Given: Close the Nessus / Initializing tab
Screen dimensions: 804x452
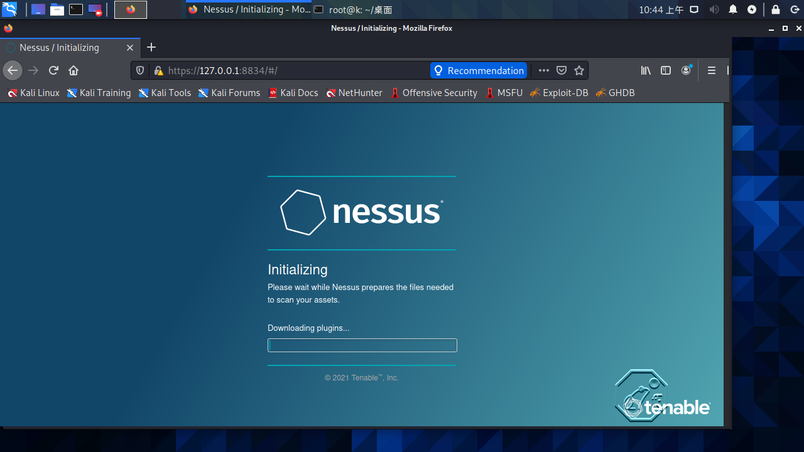Looking at the screenshot, I should pos(130,48).
